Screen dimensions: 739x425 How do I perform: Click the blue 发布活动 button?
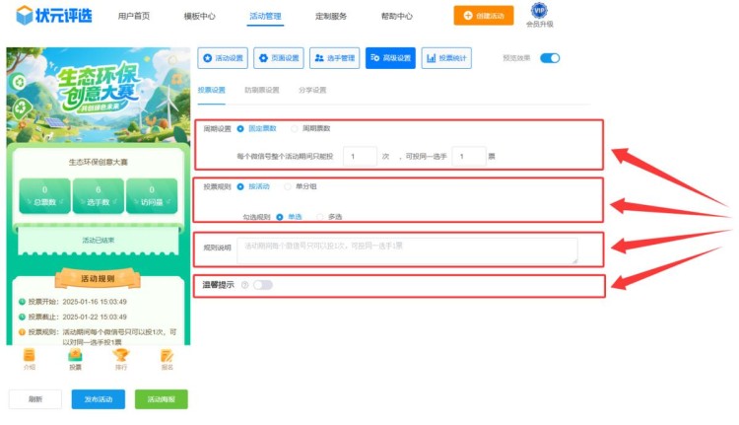[x=98, y=398]
